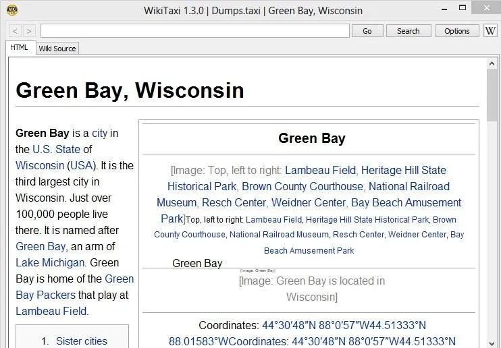501x348 pixels.
Task: Open large 'Resch Center' infobox link
Action: pos(234,203)
